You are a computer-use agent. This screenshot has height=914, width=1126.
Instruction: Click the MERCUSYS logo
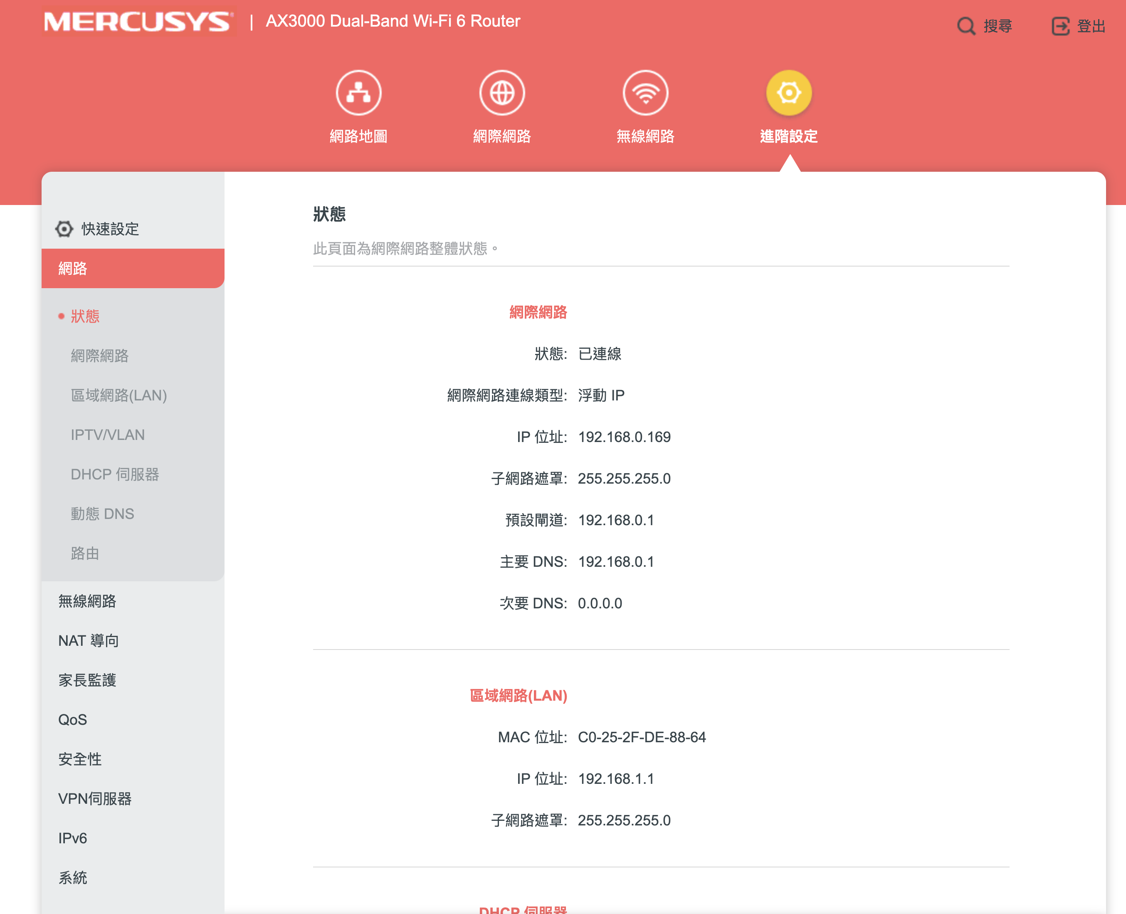click(x=138, y=22)
